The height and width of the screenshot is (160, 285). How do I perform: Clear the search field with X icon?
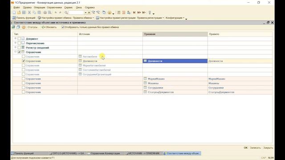[89, 12]
